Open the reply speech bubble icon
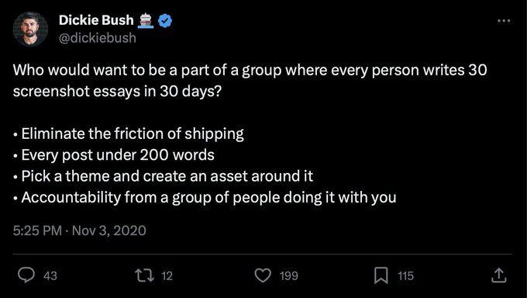 [x=26, y=275]
